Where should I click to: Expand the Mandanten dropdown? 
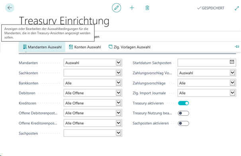point(118,63)
